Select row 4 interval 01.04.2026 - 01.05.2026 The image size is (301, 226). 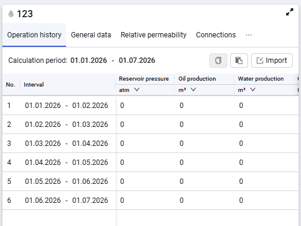pos(67,163)
